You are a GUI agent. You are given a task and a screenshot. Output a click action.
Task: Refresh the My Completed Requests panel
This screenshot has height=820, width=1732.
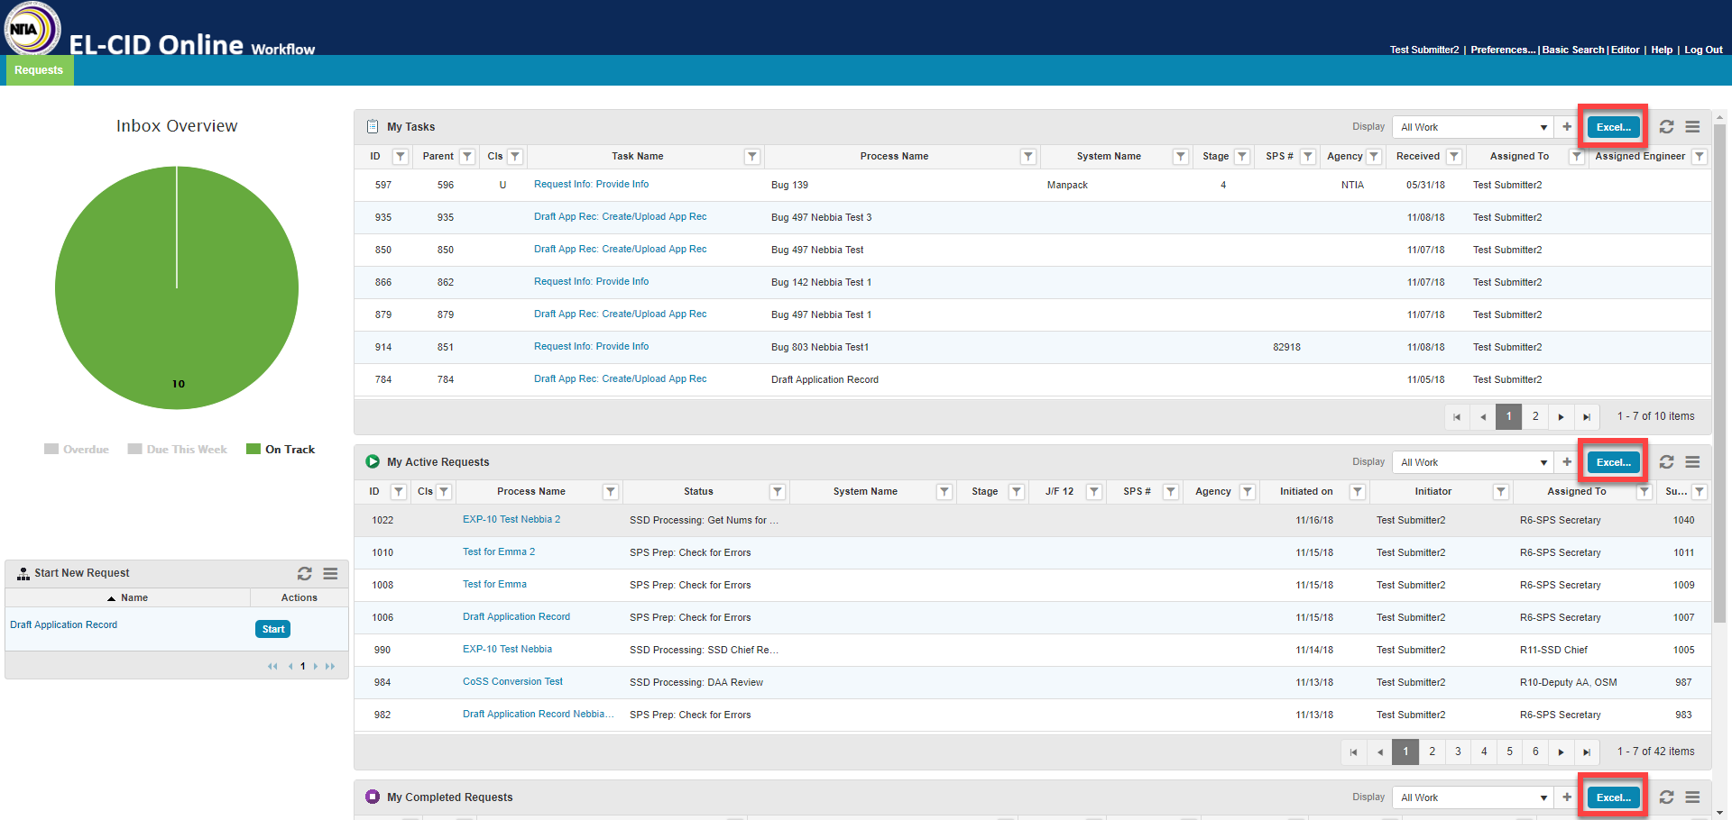coord(1666,797)
